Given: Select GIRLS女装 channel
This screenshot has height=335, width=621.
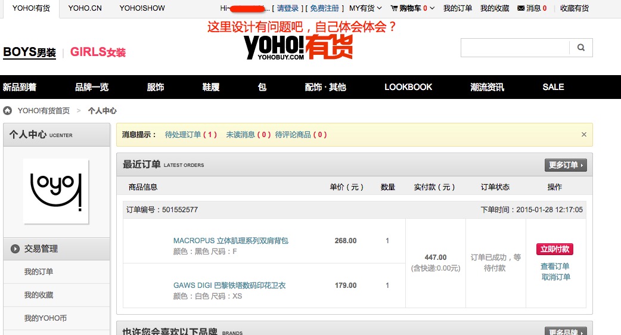Looking at the screenshot, I should click(98, 52).
